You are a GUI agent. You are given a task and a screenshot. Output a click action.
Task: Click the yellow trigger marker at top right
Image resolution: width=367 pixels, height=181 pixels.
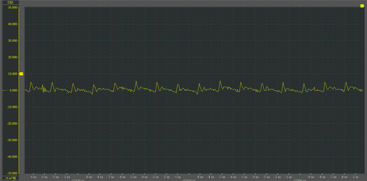[362, 6]
